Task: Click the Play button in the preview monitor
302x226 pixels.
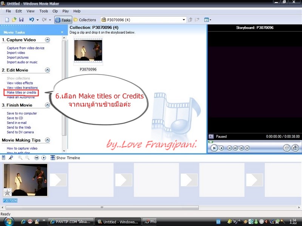Action: pyautogui.click(x=214, y=148)
